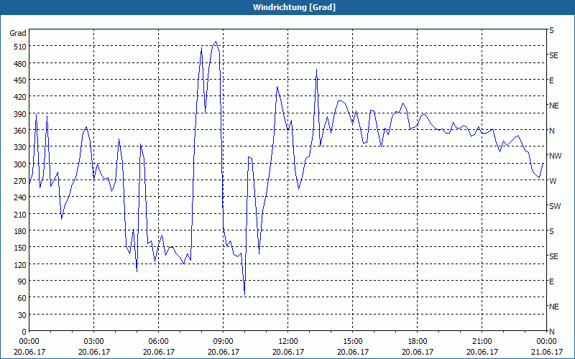Select the 240 y-axis tick label
575x359 pixels.
click(20, 198)
